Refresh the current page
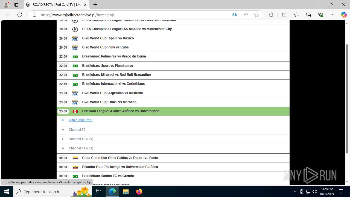The image size is (350, 197). pyautogui.click(x=20, y=15)
